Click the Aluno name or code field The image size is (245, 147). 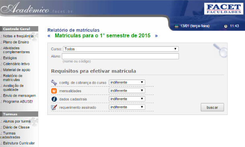[x=120, y=56]
